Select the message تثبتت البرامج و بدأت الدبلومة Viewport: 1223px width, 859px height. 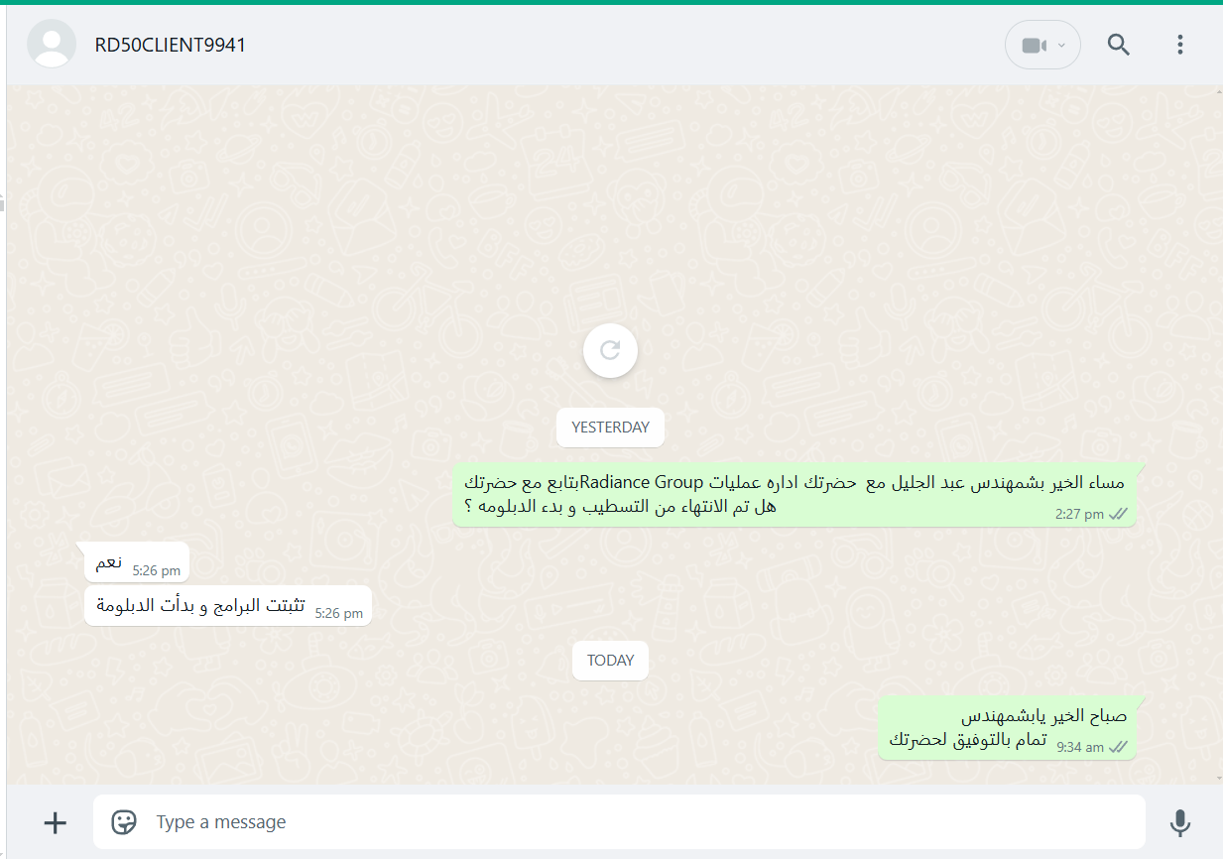click(x=228, y=605)
